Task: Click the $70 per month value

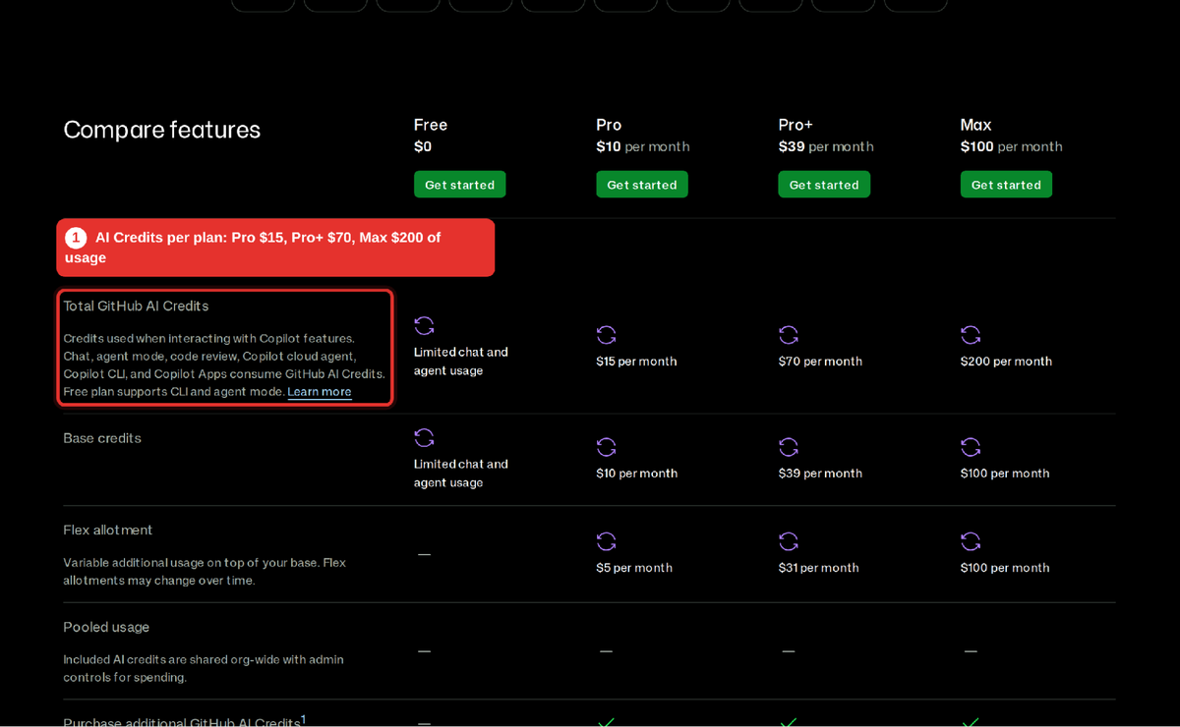Action: click(820, 361)
